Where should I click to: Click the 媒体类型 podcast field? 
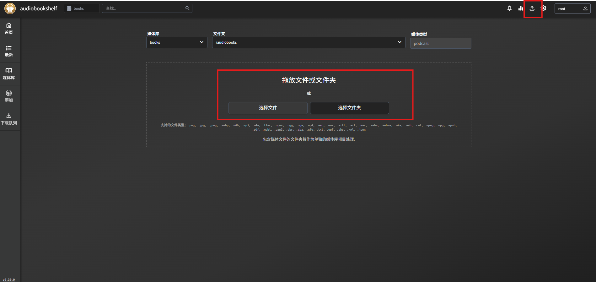[x=440, y=43]
